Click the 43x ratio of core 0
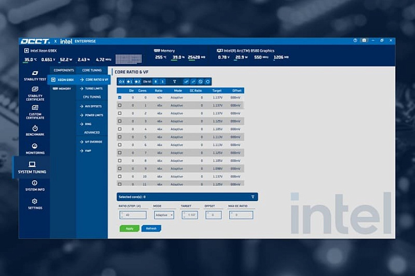The image size is (415, 276). click(x=159, y=98)
